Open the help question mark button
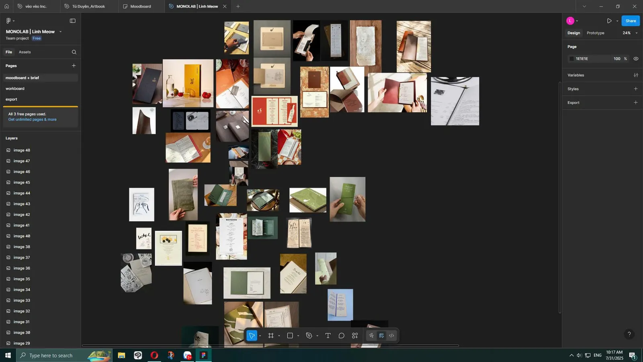This screenshot has height=362, width=643. [629, 334]
